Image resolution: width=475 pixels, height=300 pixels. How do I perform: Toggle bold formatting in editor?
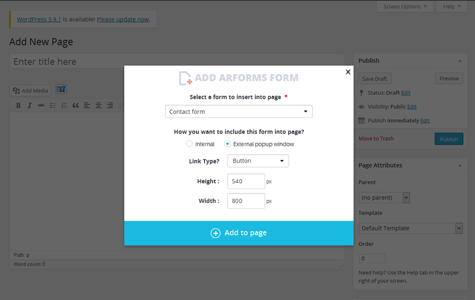tap(18, 106)
